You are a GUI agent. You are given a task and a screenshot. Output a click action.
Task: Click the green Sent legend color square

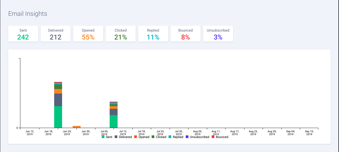coord(103,137)
